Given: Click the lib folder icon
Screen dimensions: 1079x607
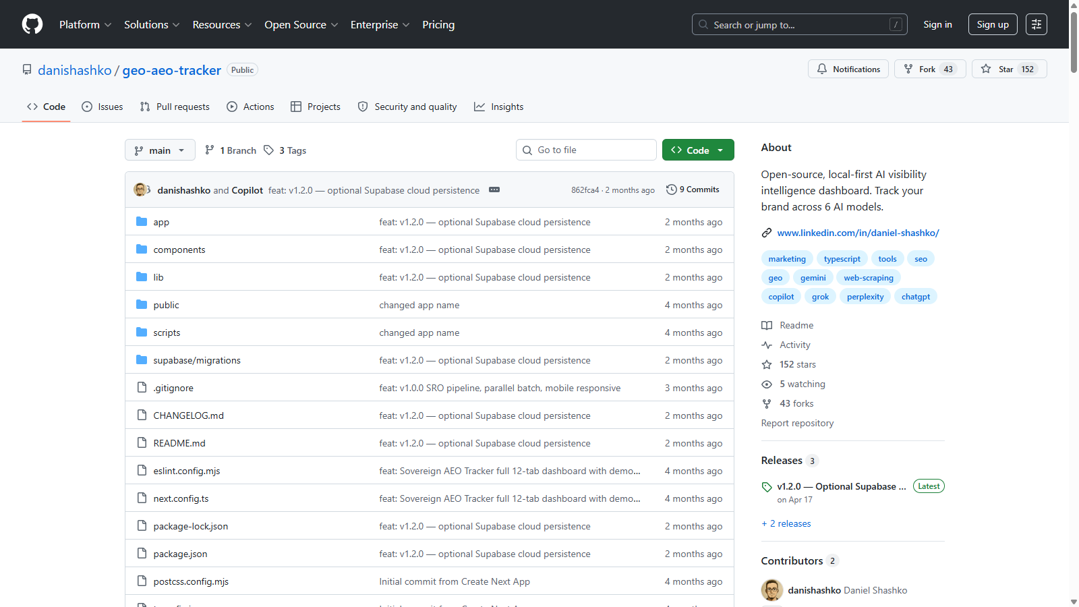Looking at the screenshot, I should pyautogui.click(x=142, y=277).
